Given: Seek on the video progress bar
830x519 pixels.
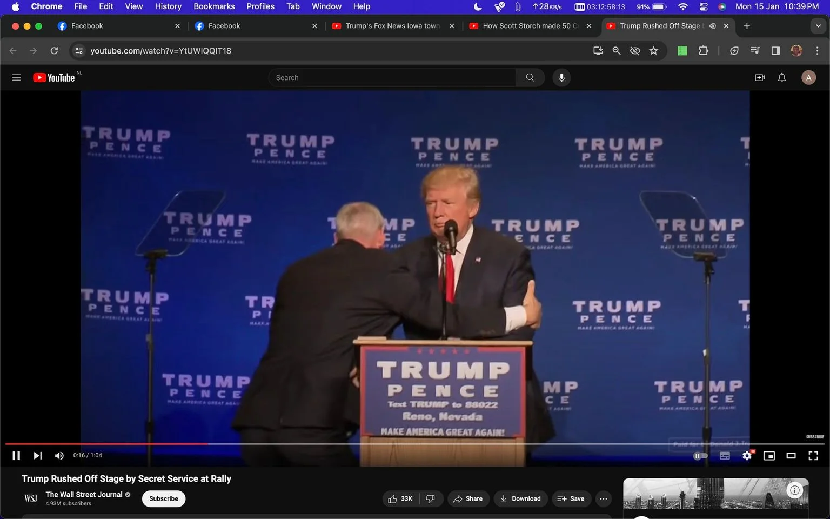Looking at the screenshot, I should [415, 444].
